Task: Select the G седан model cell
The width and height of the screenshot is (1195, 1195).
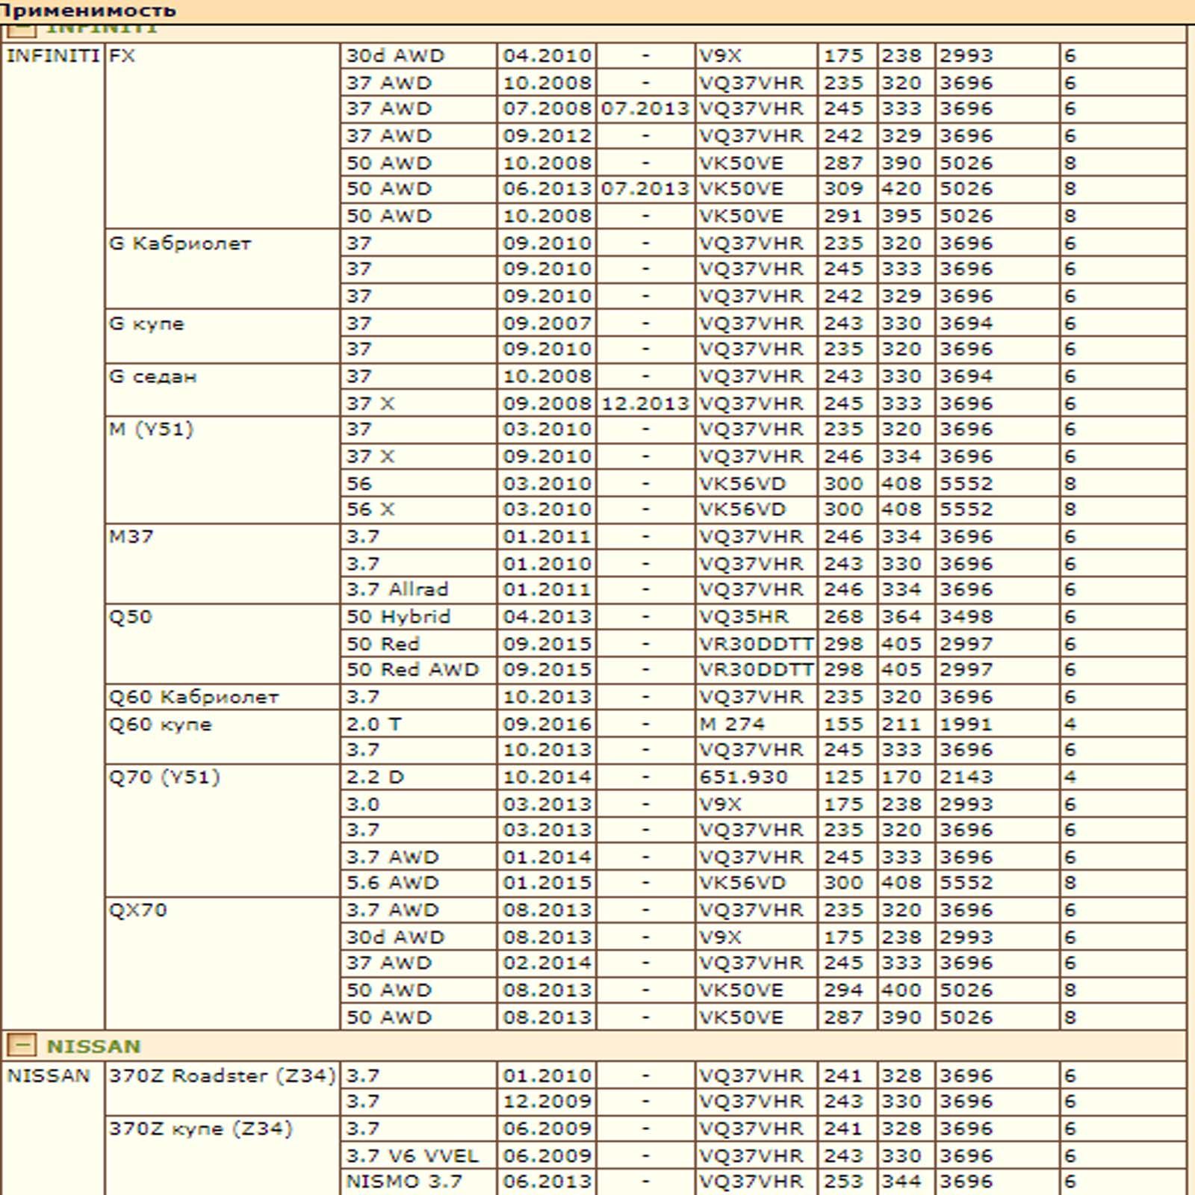Action: point(152,376)
